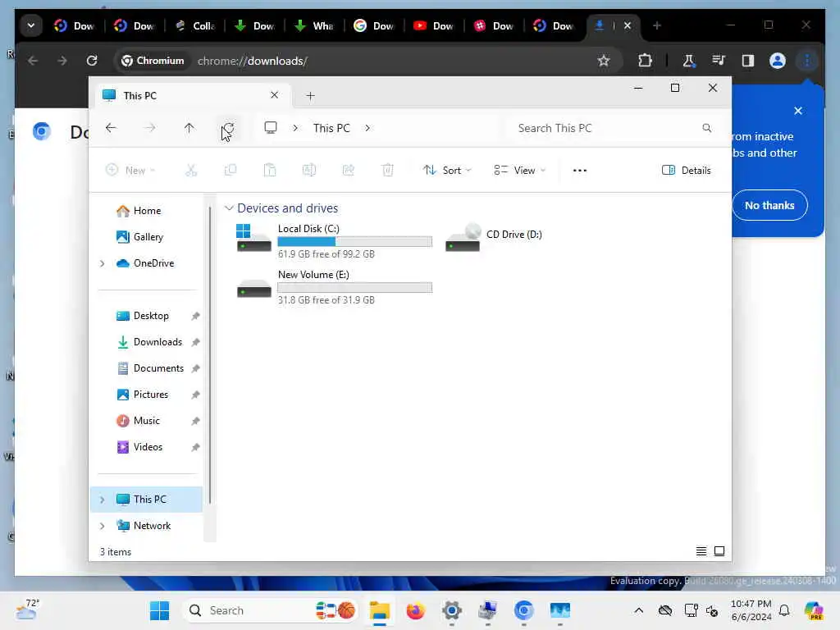Image resolution: width=840 pixels, height=630 pixels.
Task: Switch to the Wha Chromium tab
Action: pos(314,25)
